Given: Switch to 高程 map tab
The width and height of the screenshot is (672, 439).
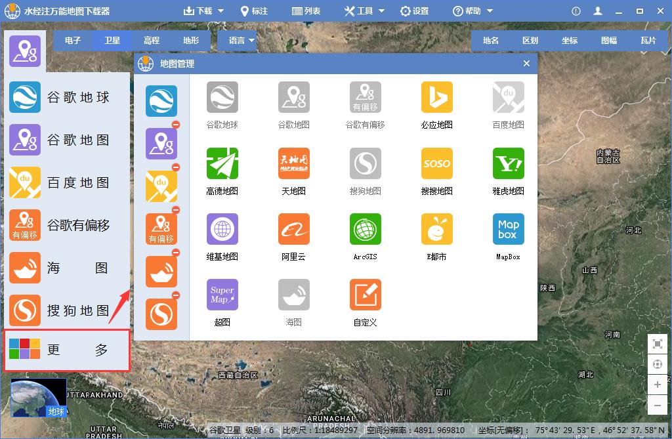Looking at the screenshot, I should tap(152, 40).
